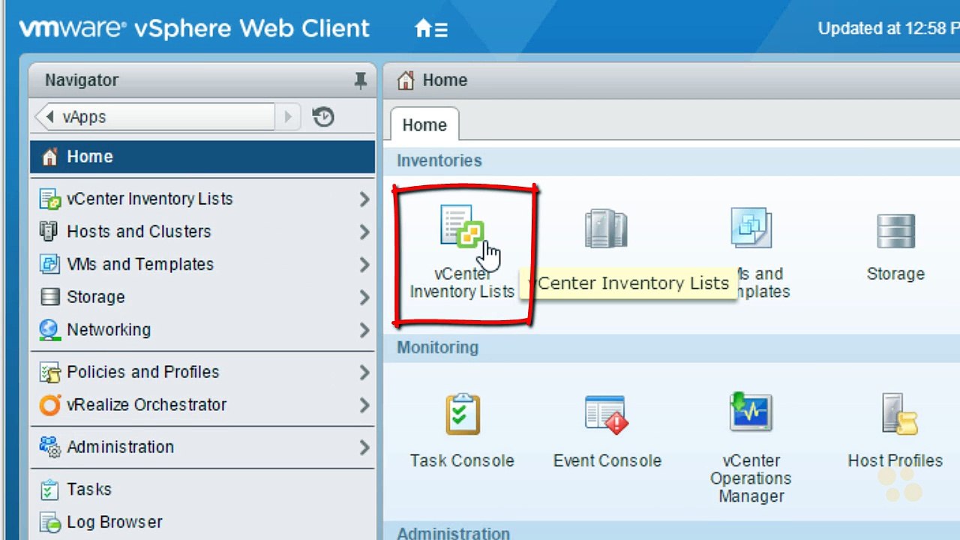Expand vCenter Inventory Lists chevron

(364, 199)
